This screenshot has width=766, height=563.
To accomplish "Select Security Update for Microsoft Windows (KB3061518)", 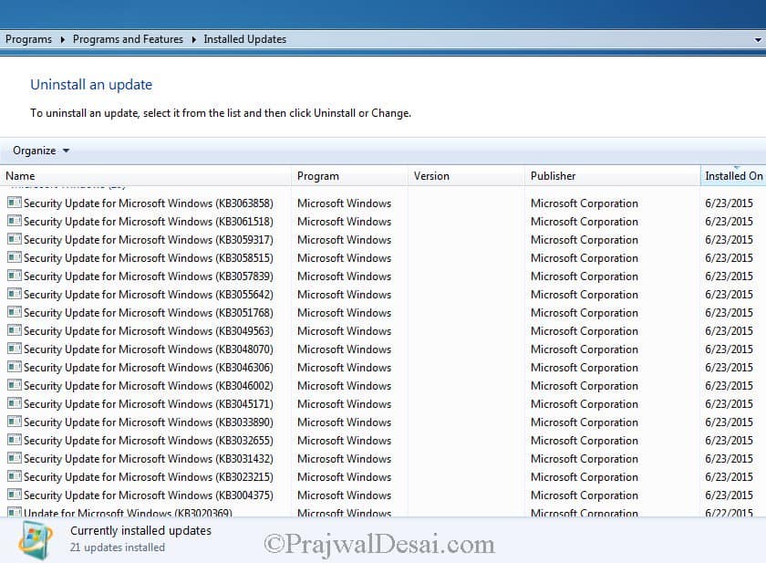I will [x=149, y=222].
